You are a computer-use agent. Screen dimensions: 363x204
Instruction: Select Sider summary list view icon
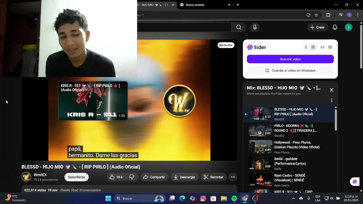click(306, 47)
